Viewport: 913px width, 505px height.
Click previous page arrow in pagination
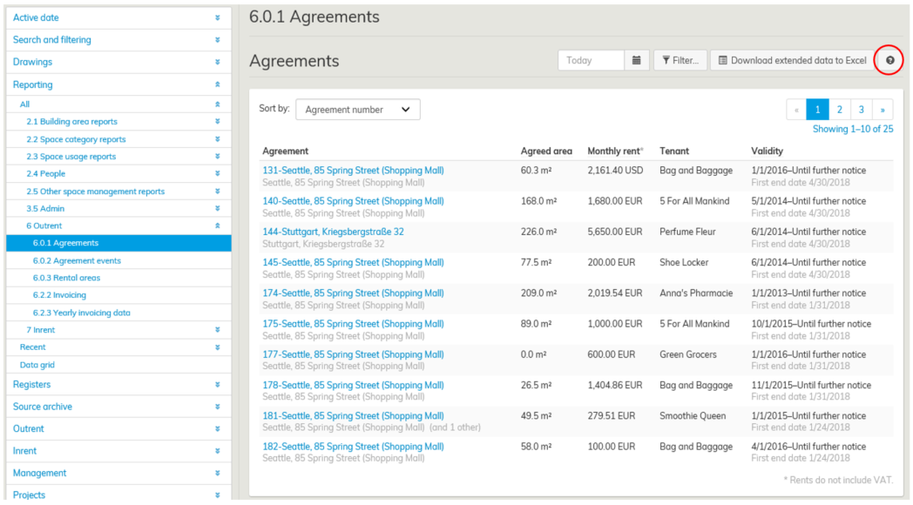[x=795, y=110]
